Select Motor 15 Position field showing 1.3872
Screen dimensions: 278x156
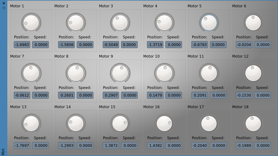pos(111,146)
